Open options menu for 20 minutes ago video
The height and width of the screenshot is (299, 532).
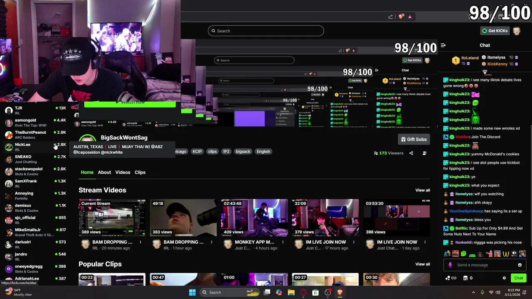(x=140, y=242)
